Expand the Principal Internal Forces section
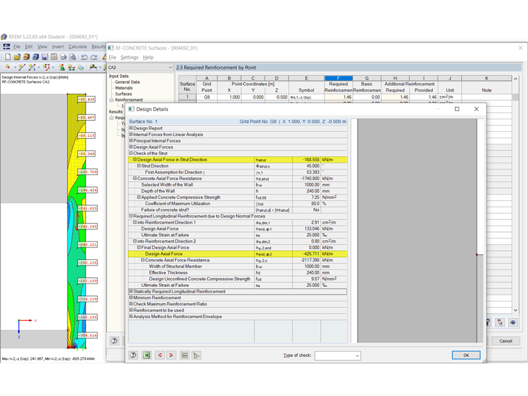 point(131,141)
